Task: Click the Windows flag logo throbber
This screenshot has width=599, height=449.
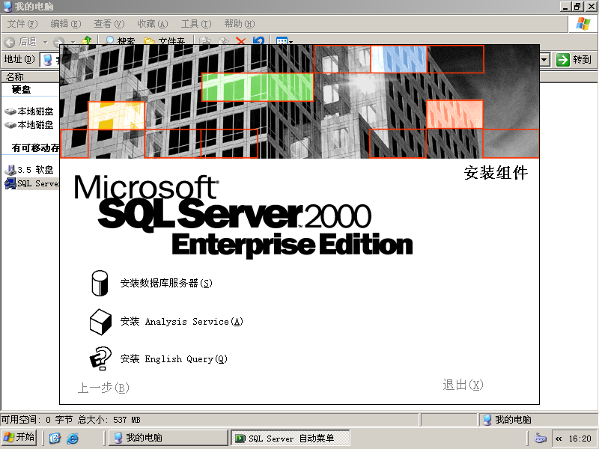Action: point(583,24)
